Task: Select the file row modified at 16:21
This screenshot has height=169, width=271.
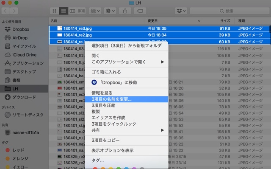Action: [x=160, y=82]
